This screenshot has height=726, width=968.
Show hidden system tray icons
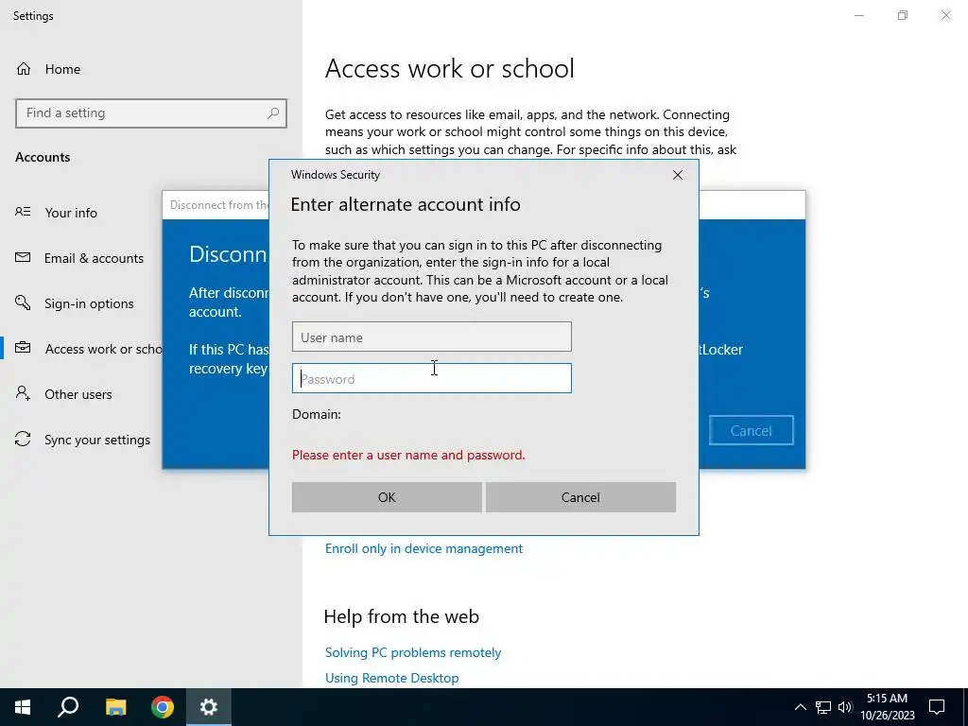point(800,707)
